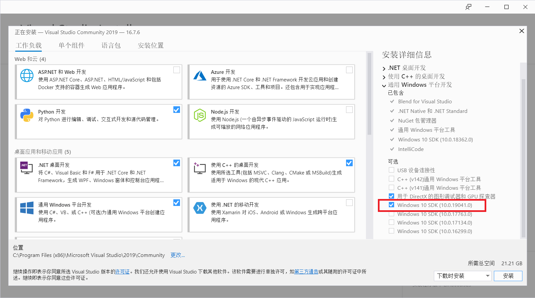Check Windows 10 SDK (10.0.16299.0)
This screenshot has height=298, width=535.
[391, 231]
